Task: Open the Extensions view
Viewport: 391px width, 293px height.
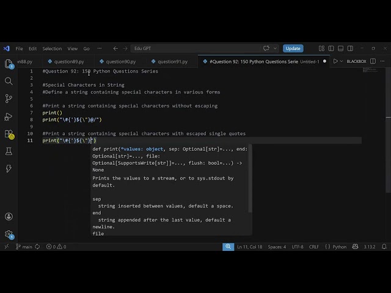Action: 9,134
